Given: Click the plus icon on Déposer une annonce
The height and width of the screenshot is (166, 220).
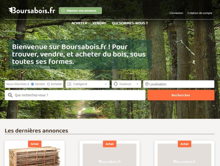Looking at the screenshot, I should coord(63,11).
